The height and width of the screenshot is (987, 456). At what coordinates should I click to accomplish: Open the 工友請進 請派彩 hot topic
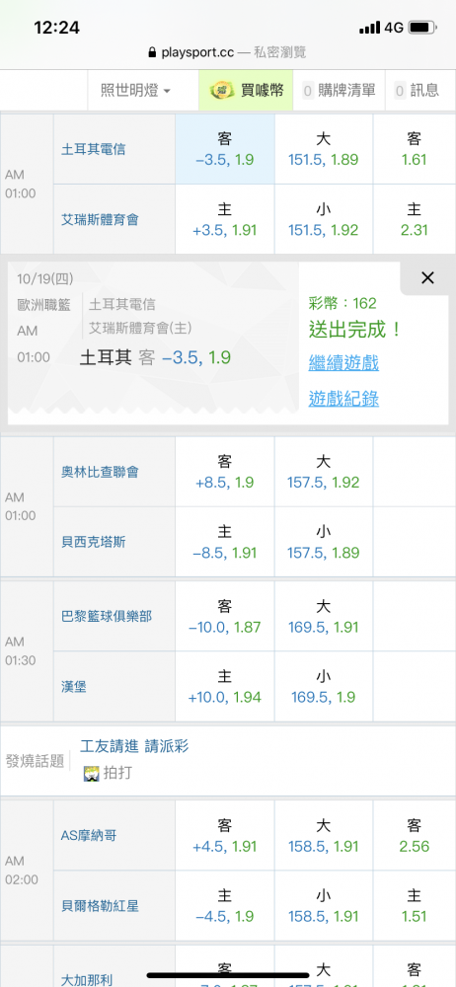point(134,746)
